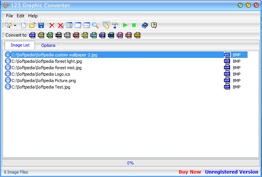
Task: Click the 6 Image Files status text
Action: (x=16, y=172)
